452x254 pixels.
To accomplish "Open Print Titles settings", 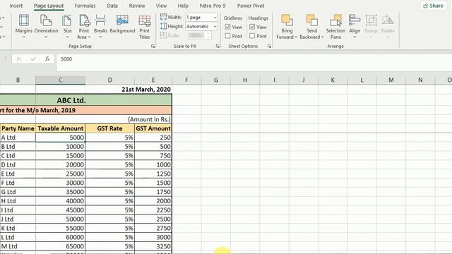I will 144,27.
